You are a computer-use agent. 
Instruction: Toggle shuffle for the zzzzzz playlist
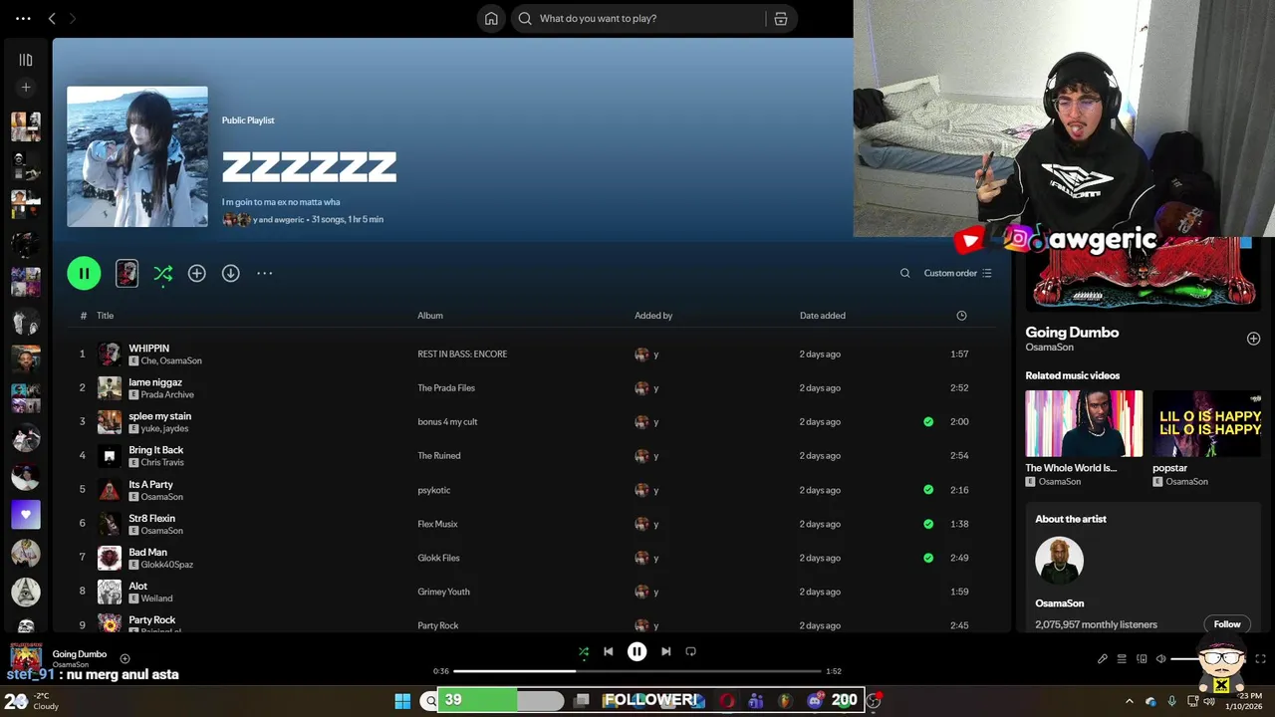pos(163,273)
